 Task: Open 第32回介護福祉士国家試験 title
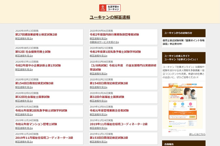point(107,97)
